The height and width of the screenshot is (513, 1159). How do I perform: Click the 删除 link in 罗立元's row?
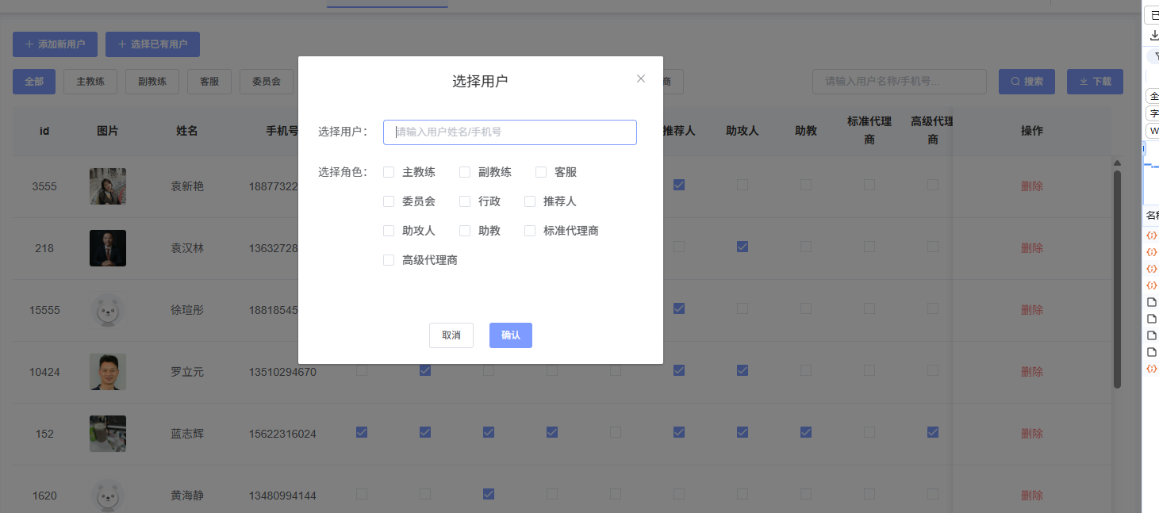coord(1031,371)
